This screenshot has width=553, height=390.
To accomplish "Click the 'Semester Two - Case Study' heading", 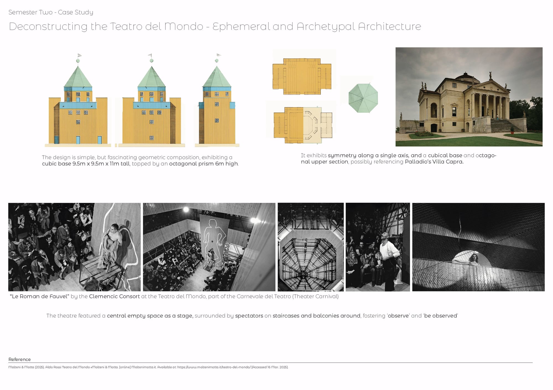I will pyautogui.click(x=51, y=12).
